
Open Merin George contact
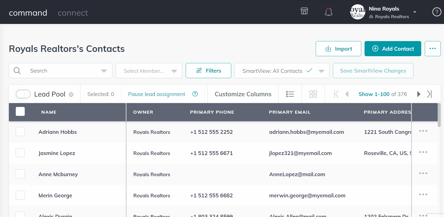point(55,196)
